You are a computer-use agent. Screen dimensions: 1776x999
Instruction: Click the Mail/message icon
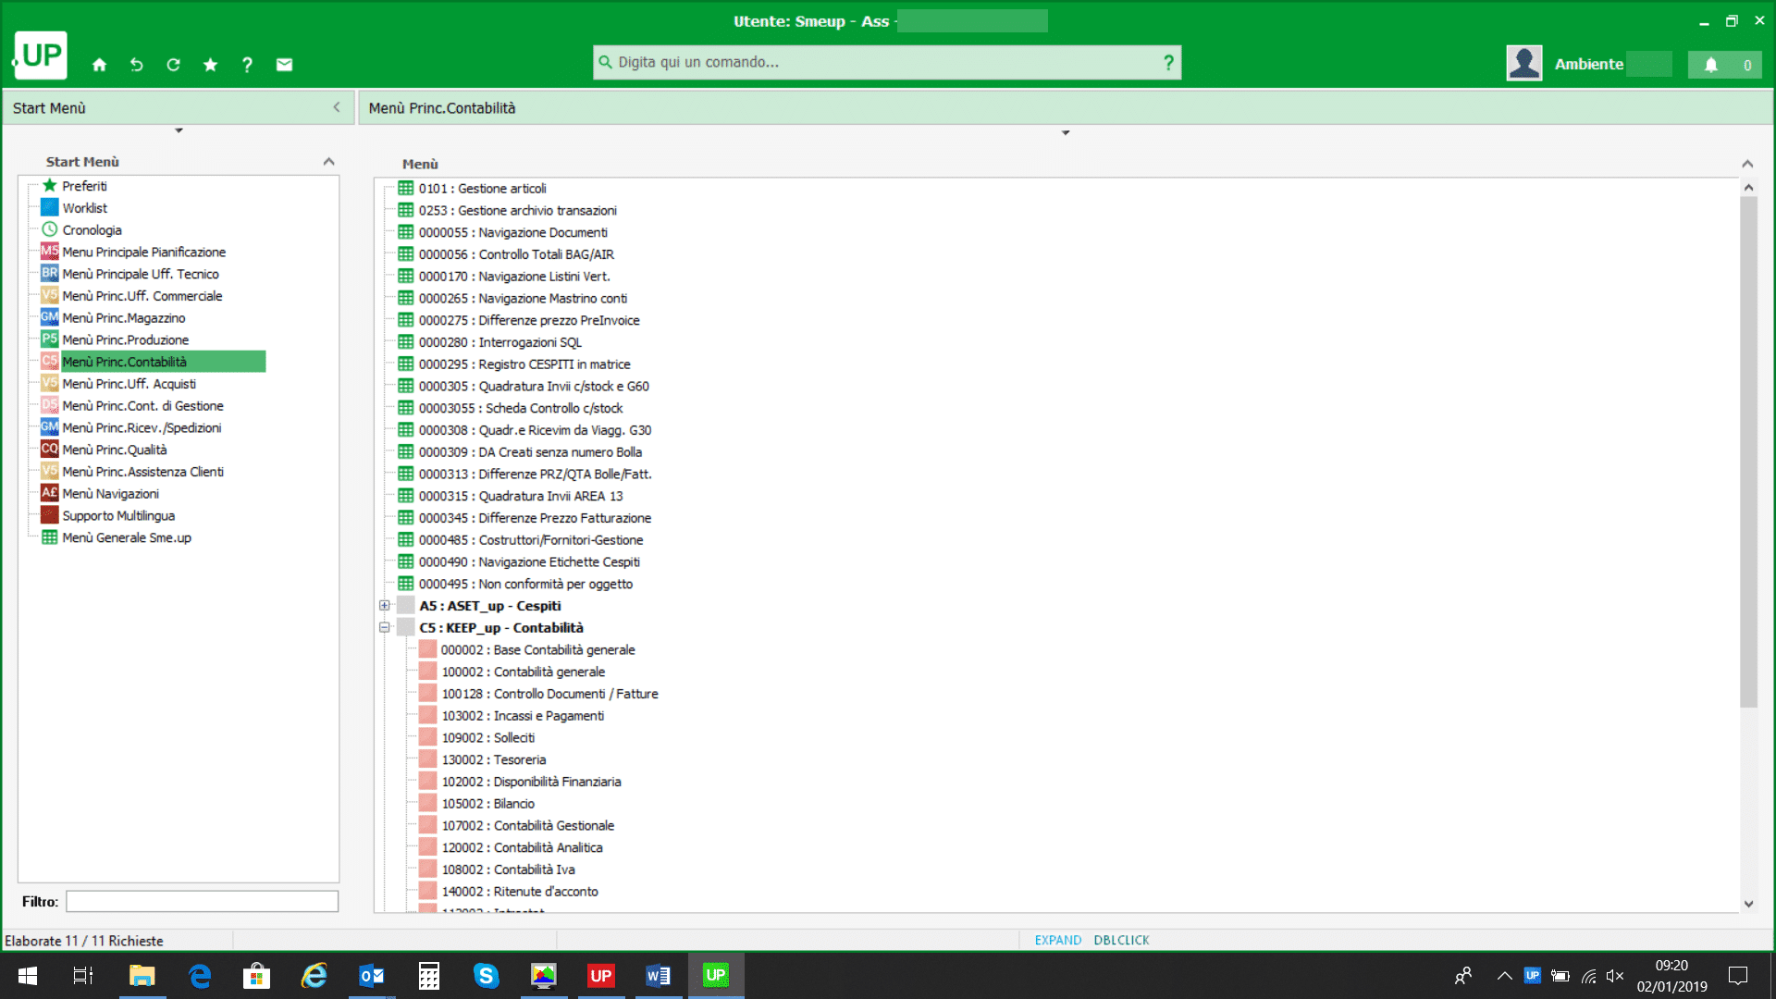pyautogui.click(x=284, y=65)
